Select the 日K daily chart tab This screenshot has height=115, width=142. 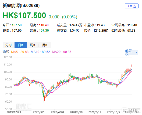(x=20, y=45)
